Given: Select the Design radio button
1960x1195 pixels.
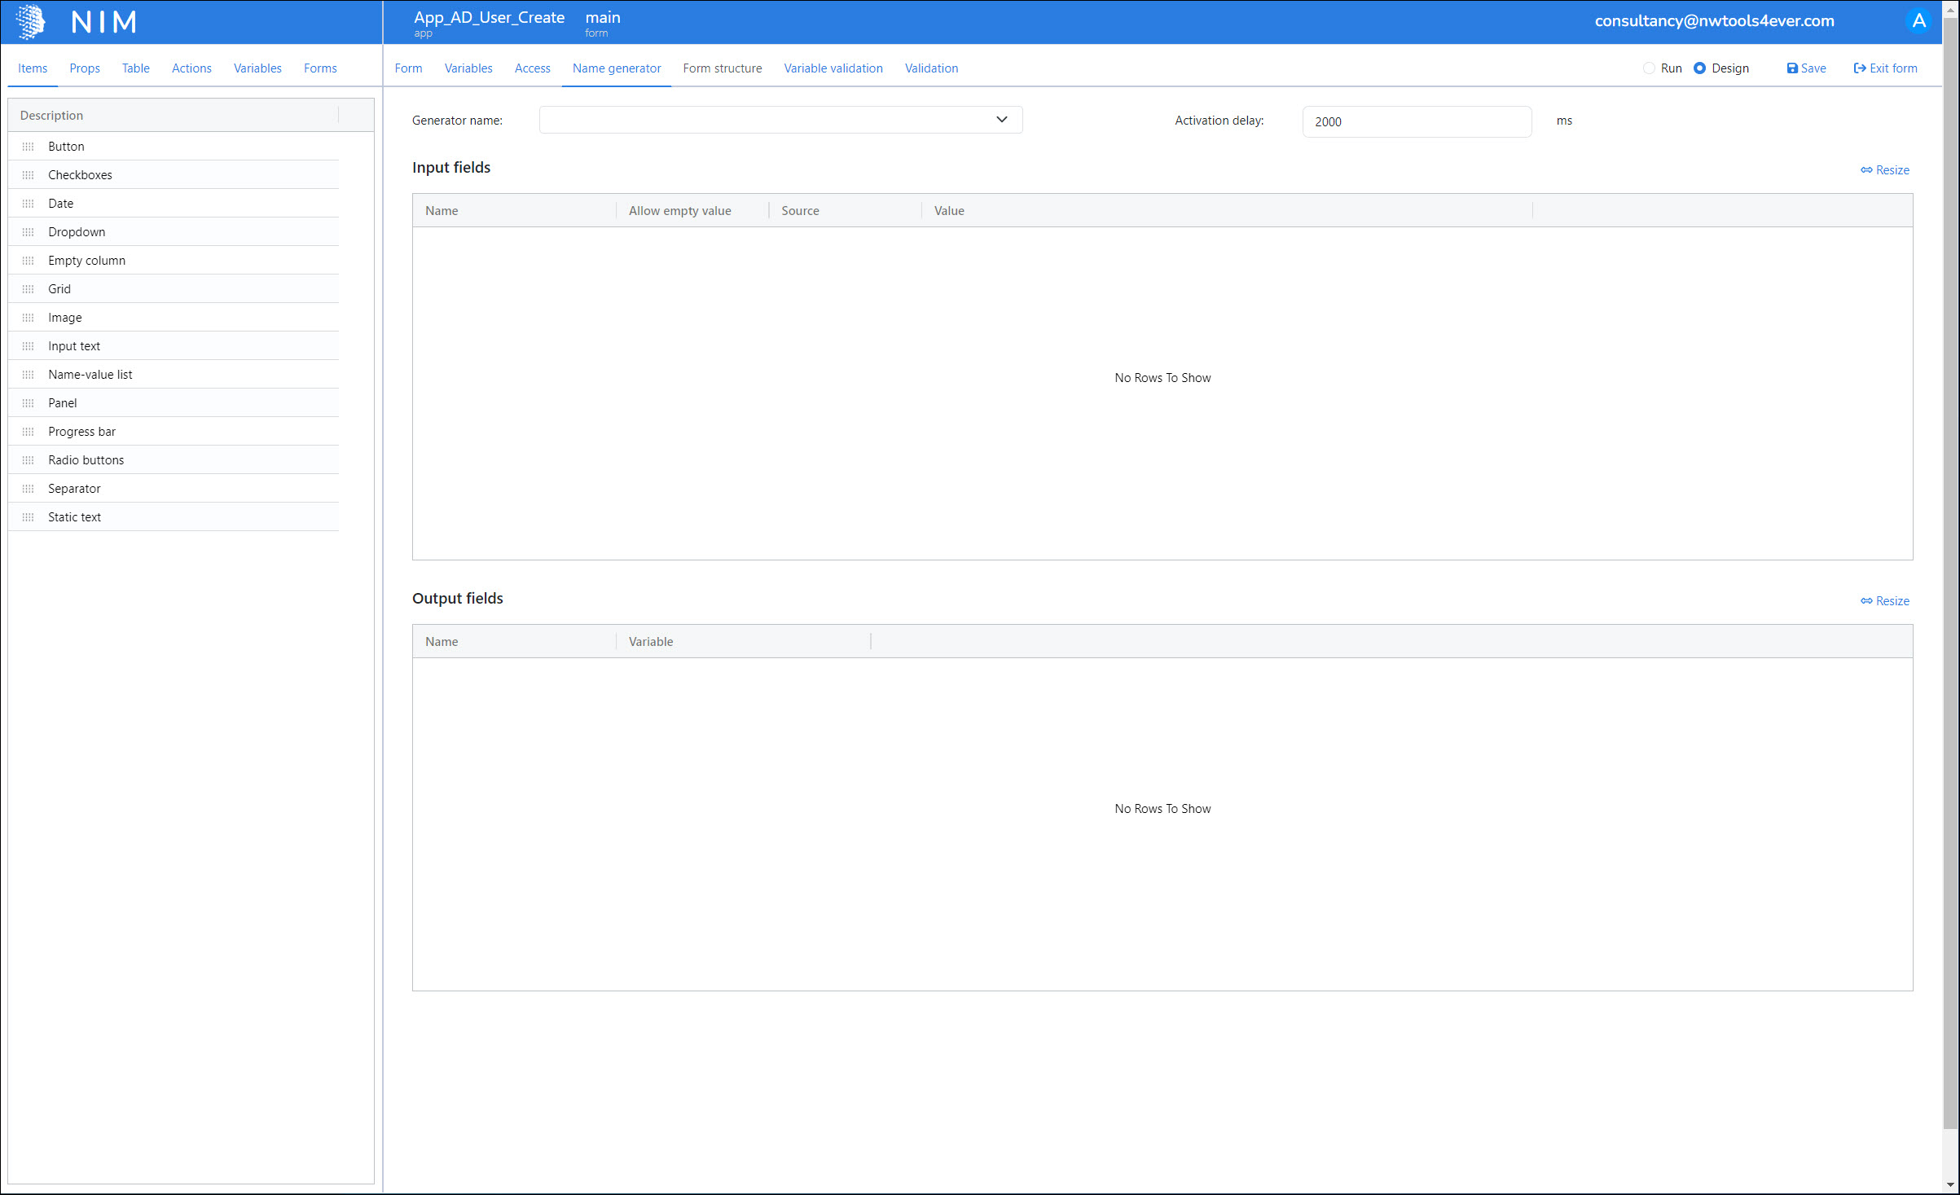Looking at the screenshot, I should coord(1699,68).
